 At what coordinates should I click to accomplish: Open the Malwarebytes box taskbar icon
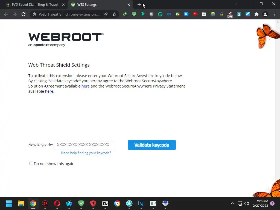point(165,203)
